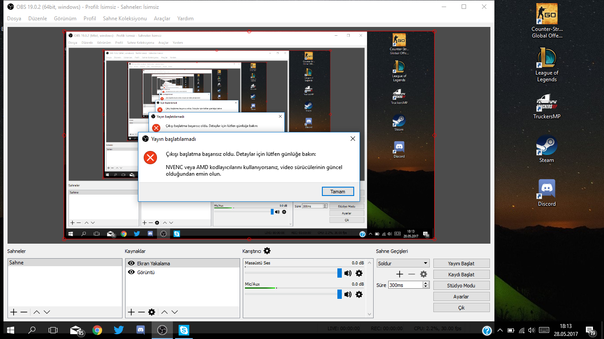Remove selected scene with minus icon

[x=24, y=312]
